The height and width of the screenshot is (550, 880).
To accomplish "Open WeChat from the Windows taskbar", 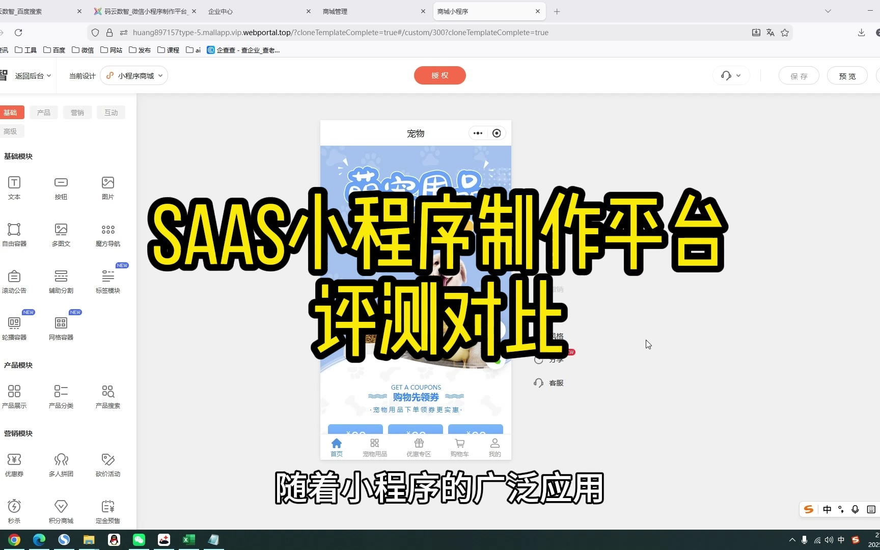I will tap(139, 540).
